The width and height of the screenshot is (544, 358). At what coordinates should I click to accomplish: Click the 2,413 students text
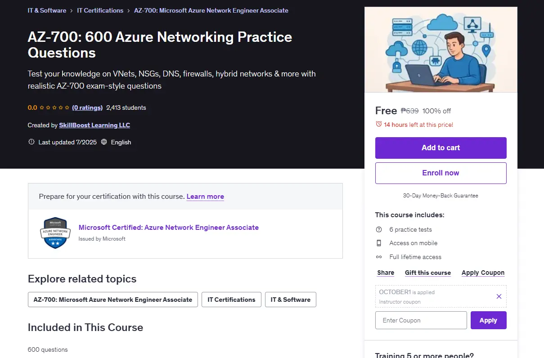tap(126, 107)
